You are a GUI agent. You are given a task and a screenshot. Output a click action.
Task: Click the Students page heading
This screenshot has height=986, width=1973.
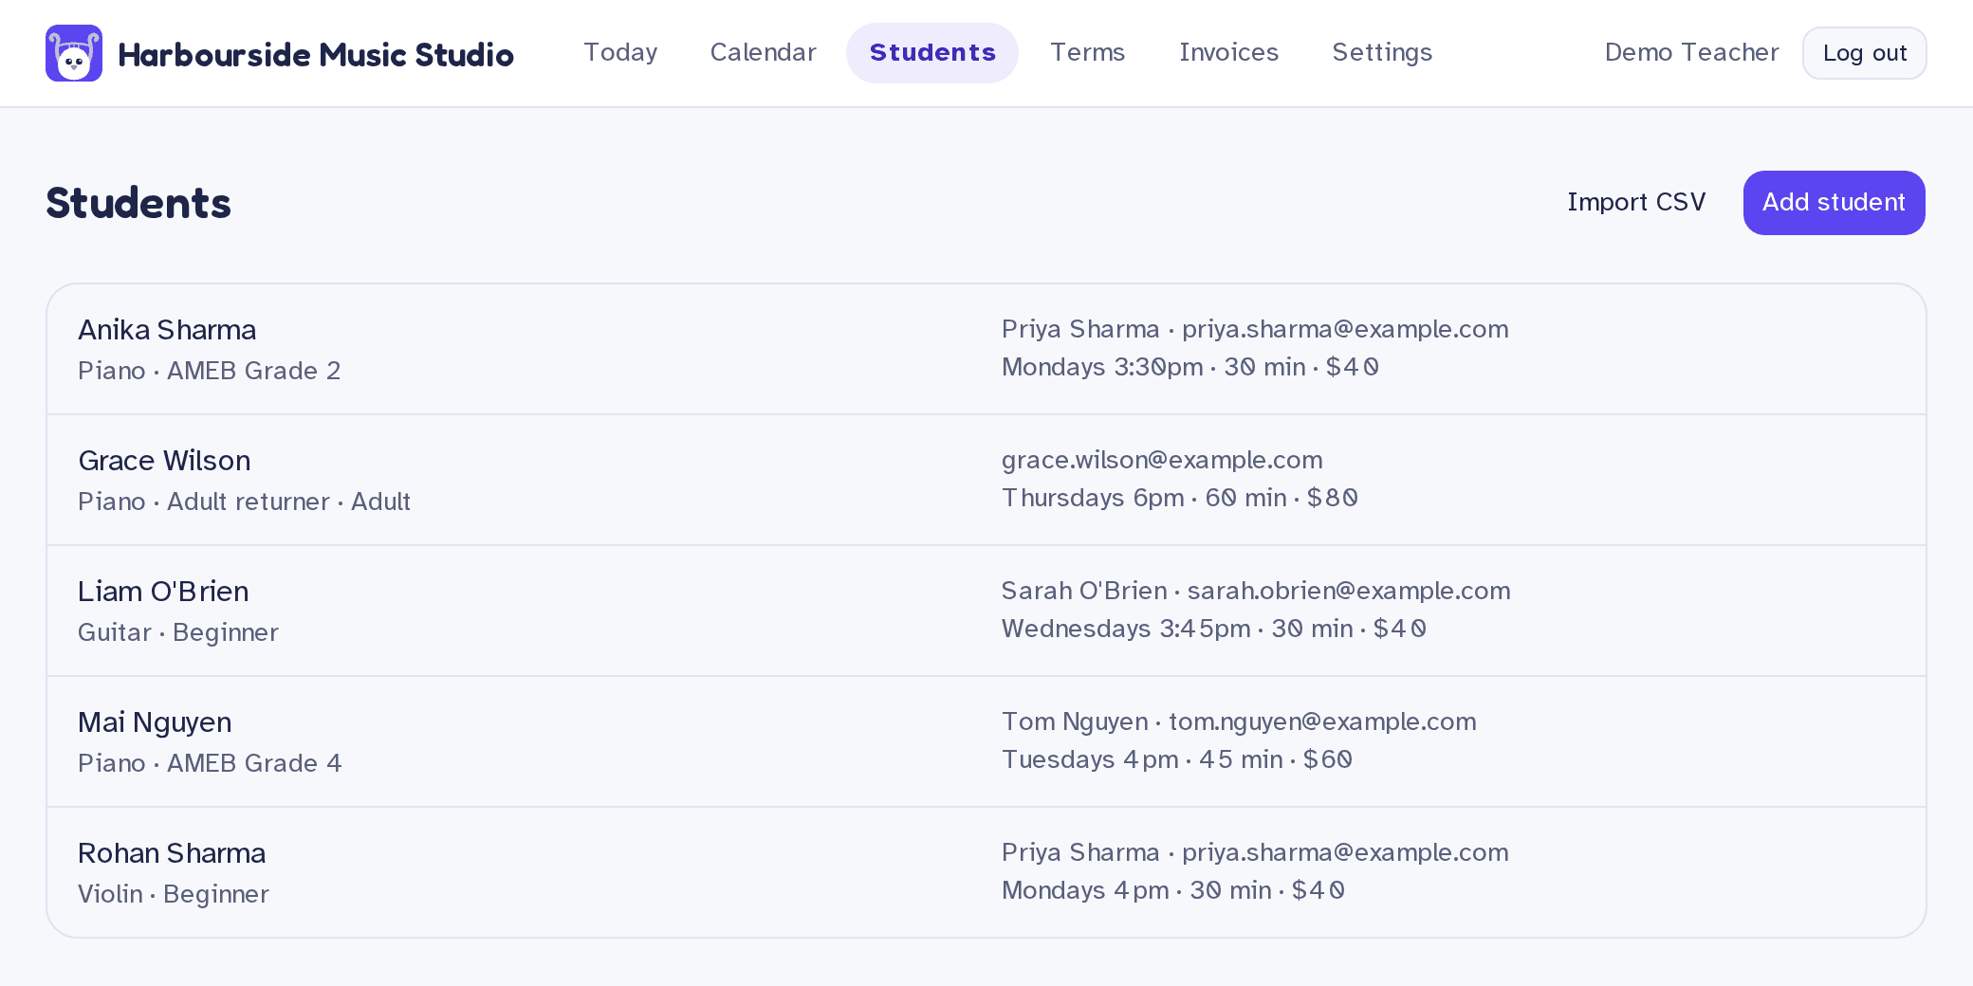pos(138,203)
